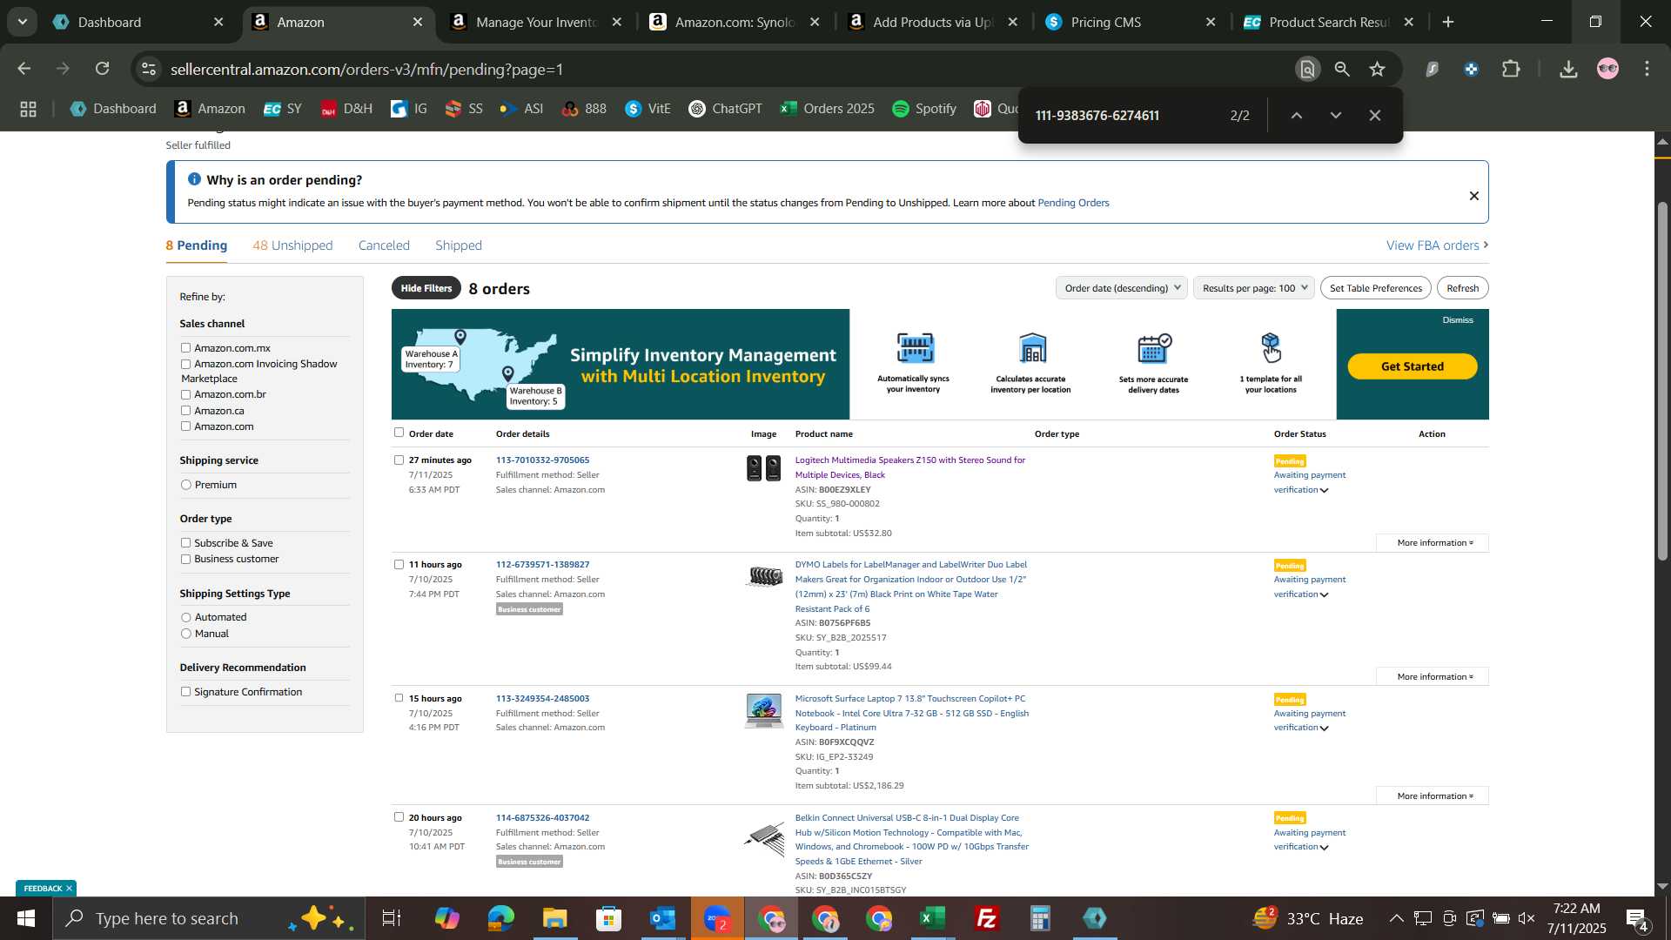Open FileZilla from the taskbar
The image size is (1671, 940).
pos(987,918)
